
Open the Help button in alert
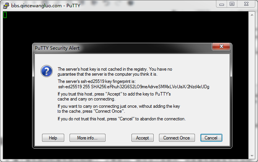click(x=53, y=138)
